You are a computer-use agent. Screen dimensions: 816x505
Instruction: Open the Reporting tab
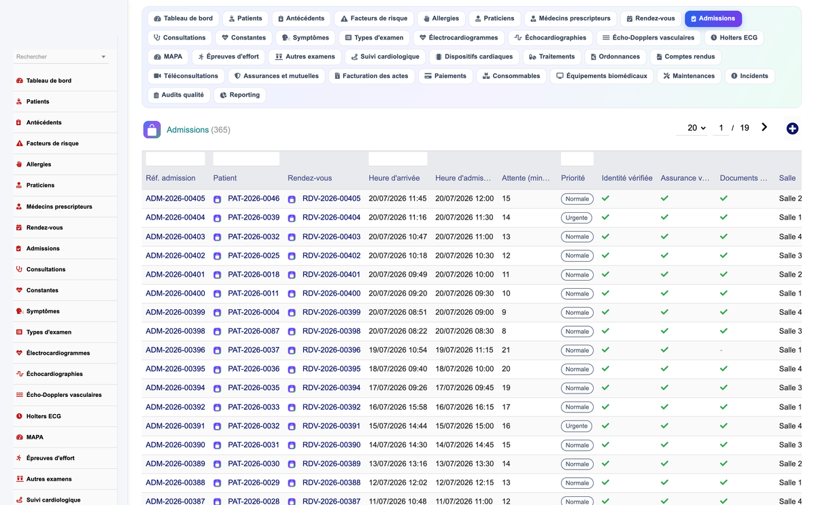coord(240,95)
